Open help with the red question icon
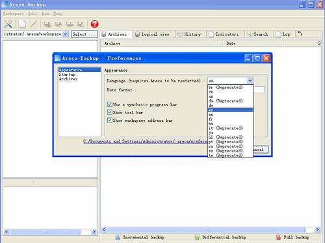 pos(94,24)
